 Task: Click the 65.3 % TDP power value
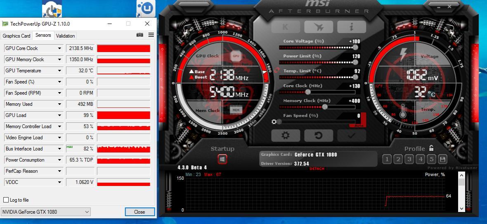(80, 160)
